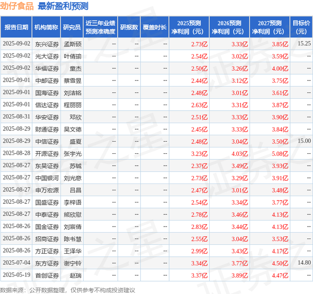Select 中邮证券 institution cell
The height and width of the screenshot is (294, 313).
tap(47, 80)
